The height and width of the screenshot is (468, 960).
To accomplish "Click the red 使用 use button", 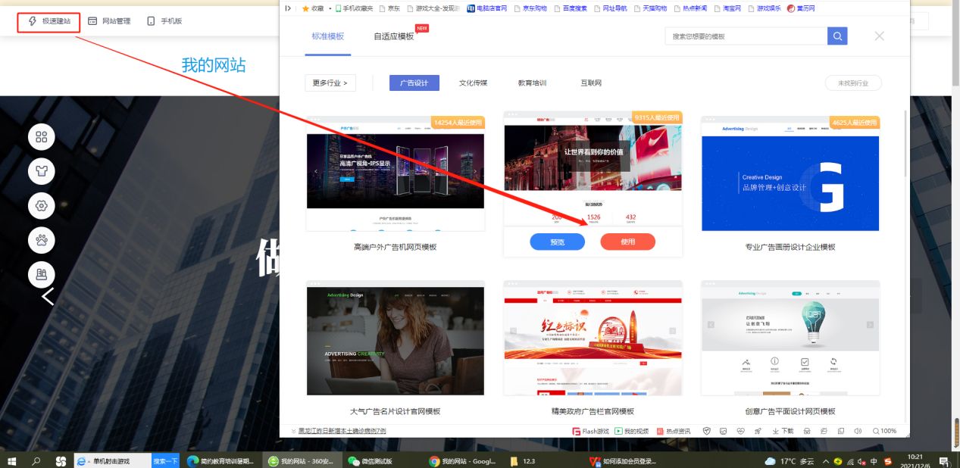I will (627, 242).
